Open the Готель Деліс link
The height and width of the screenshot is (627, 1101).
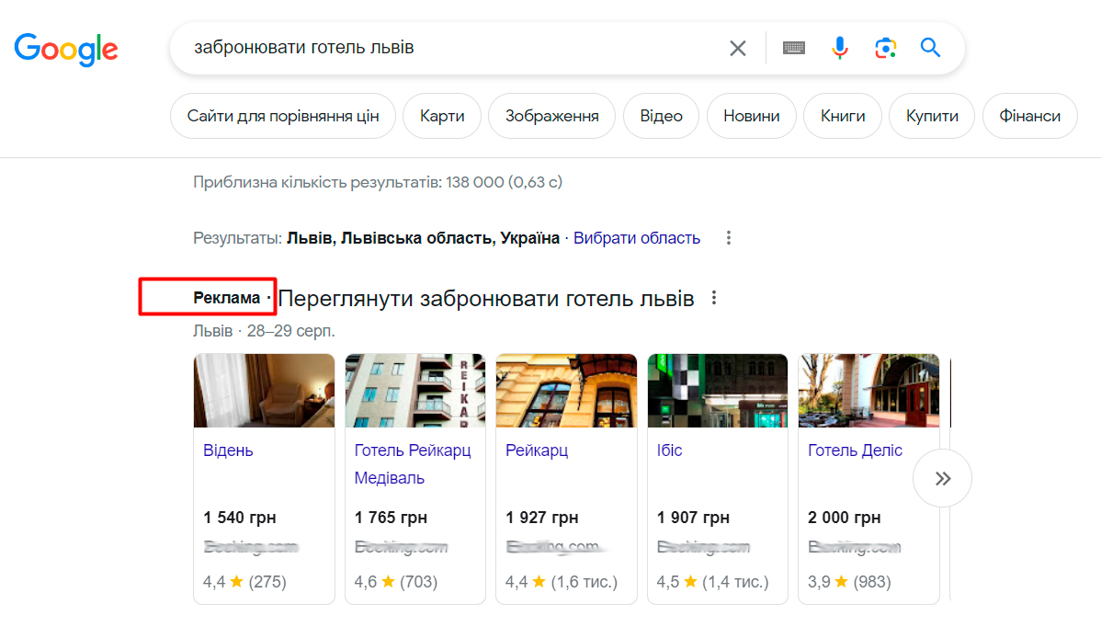pyautogui.click(x=855, y=450)
